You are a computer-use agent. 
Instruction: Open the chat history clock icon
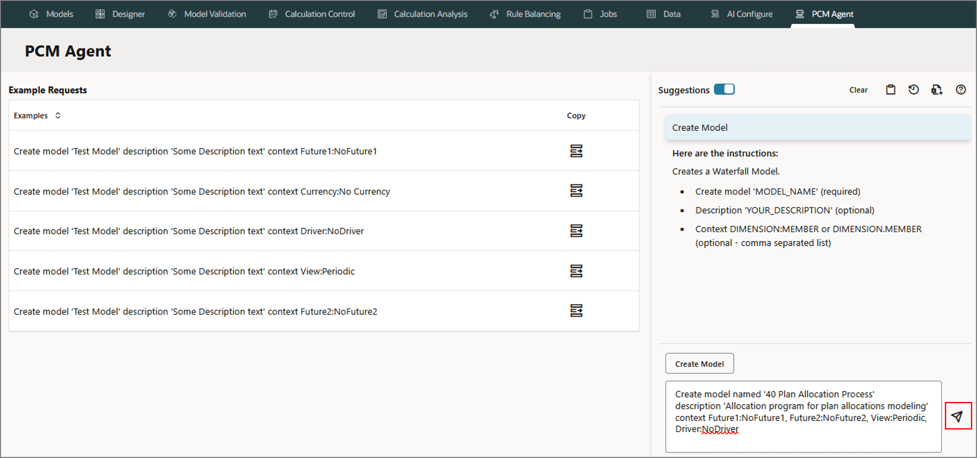913,90
